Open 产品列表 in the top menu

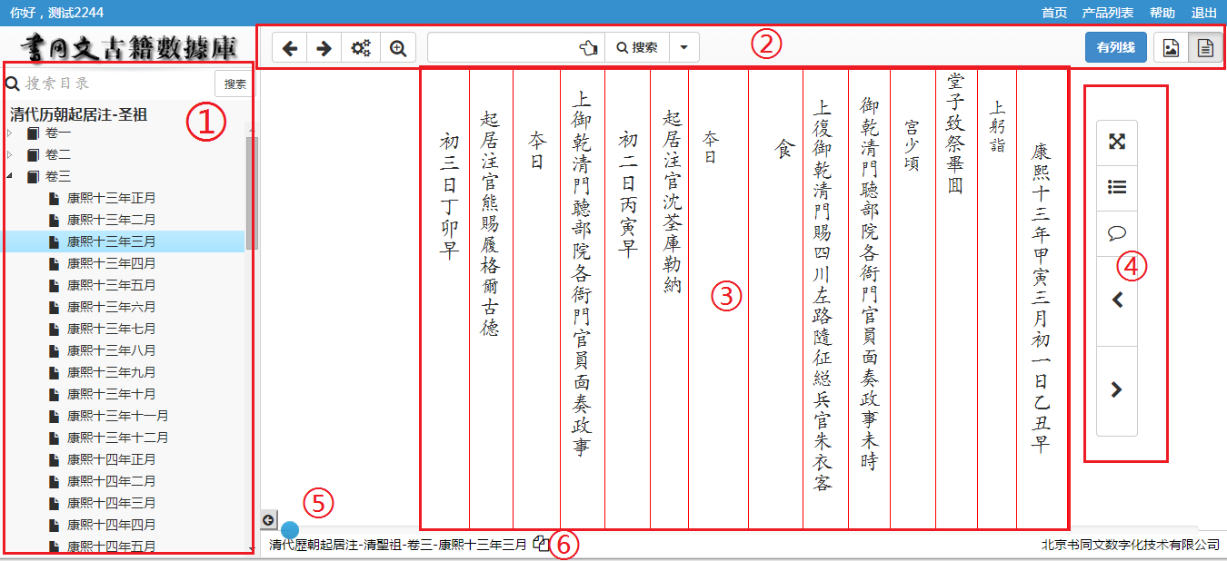click(1108, 13)
